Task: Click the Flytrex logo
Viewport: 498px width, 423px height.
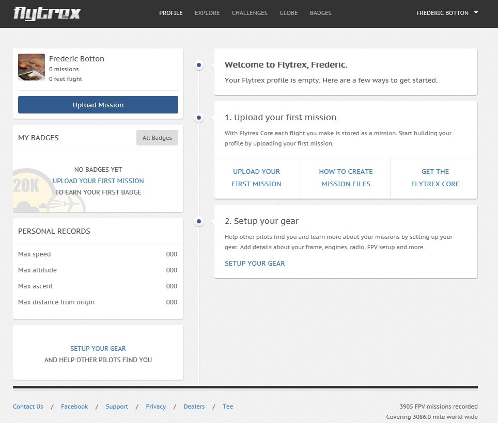Action: 47,13
